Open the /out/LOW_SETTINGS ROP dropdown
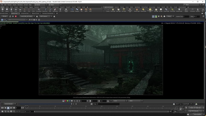The width and height of the screenshot is (206, 116). pyautogui.click(x=27, y=16)
